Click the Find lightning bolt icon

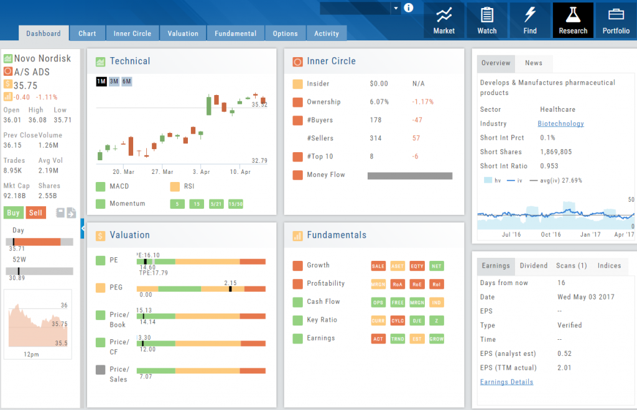point(530,20)
